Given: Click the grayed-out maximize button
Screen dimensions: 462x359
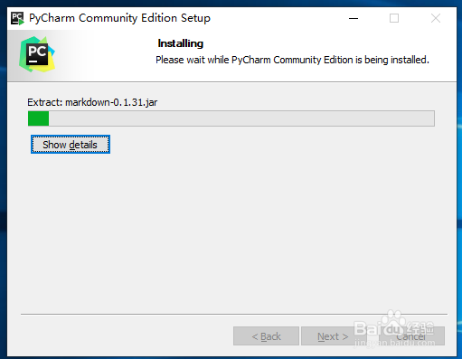Looking at the screenshot, I should pyautogui.click(x=394, y=18).
